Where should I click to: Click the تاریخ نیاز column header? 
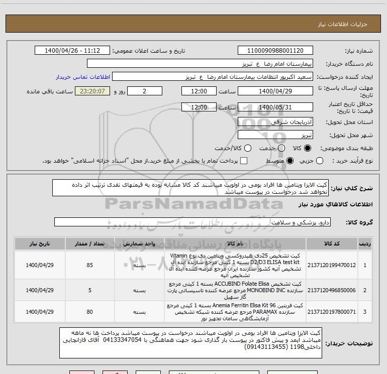click(40, 243)
